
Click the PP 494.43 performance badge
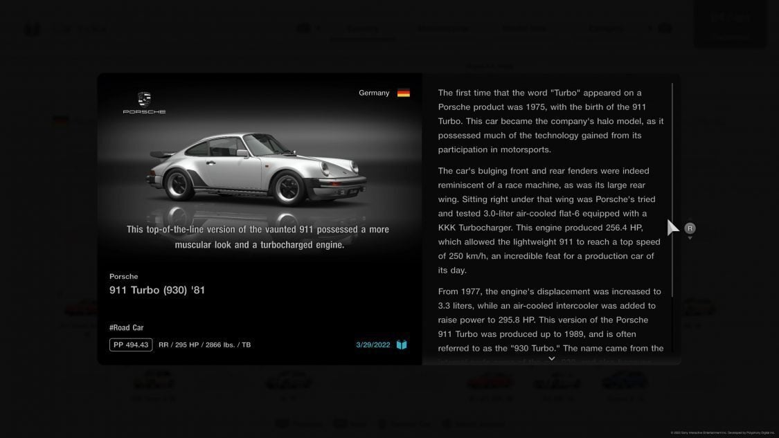(x=131, y=343)
